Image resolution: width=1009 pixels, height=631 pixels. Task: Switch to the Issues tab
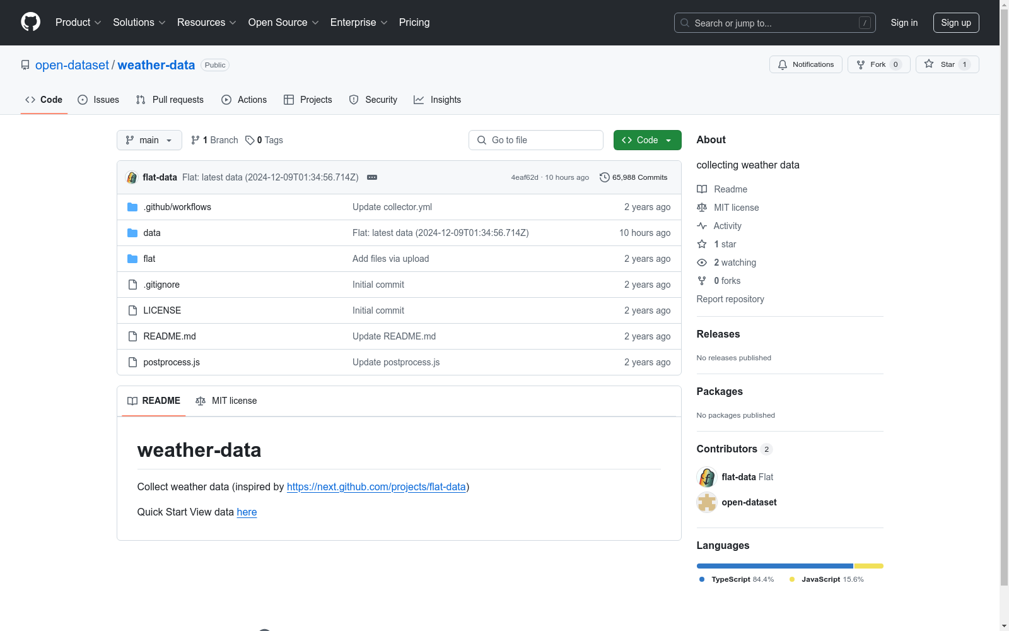(98, 100)
